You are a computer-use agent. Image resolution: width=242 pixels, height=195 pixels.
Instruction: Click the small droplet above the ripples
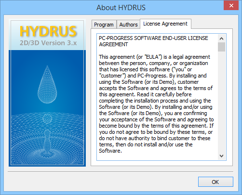coord(47,119)
